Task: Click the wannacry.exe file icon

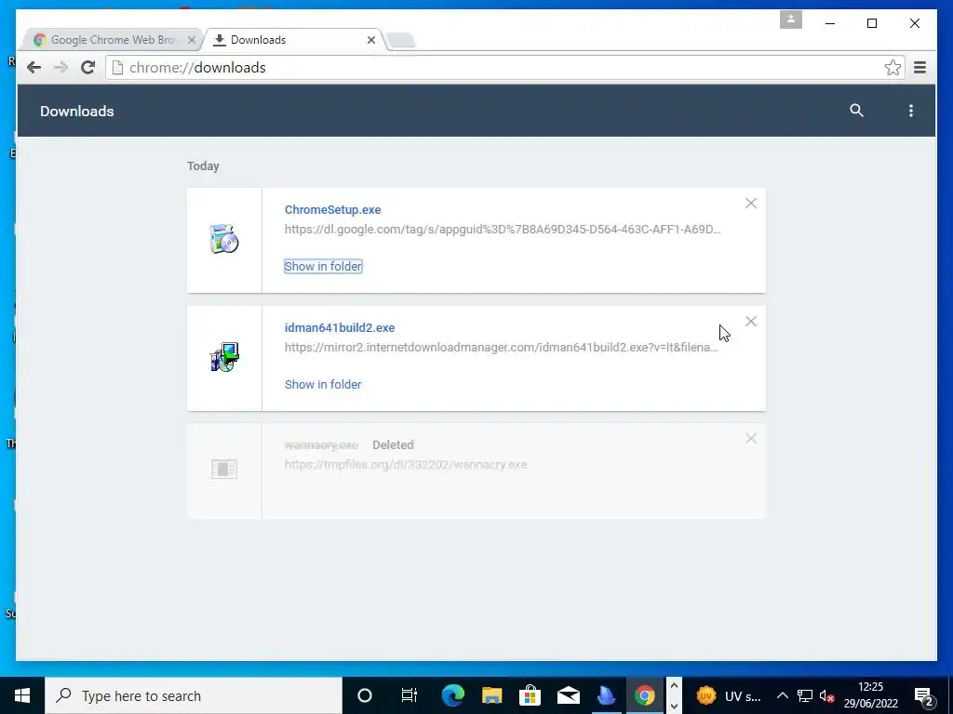Action: coord(224,469)
